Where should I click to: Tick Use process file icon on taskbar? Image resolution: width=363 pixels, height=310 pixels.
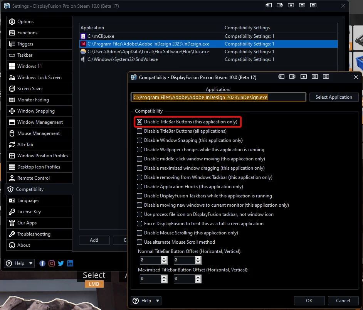tap(139, 214)
